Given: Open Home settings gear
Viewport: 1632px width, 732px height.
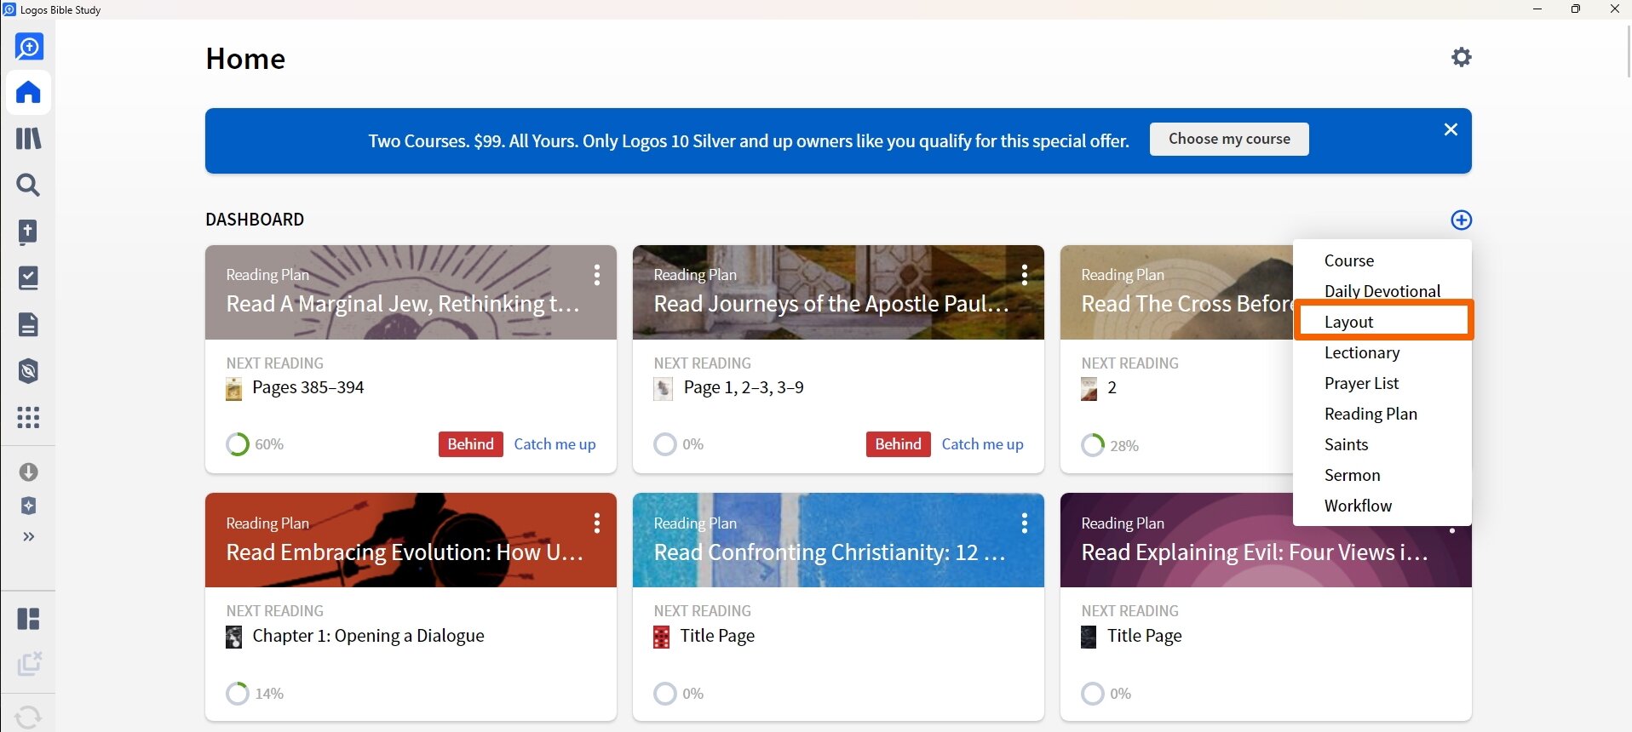Looking at the screenshot, I should [1462, 57].
